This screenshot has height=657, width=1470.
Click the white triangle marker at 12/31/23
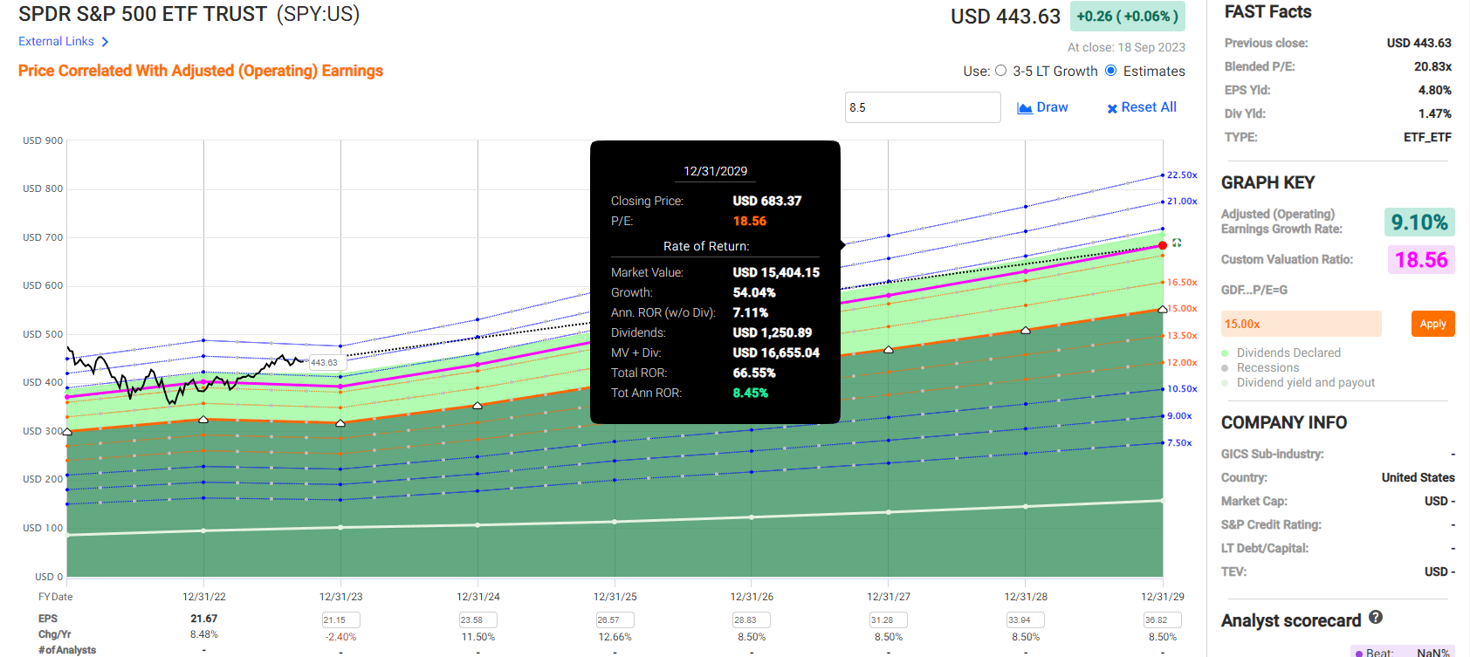point(340,422)
